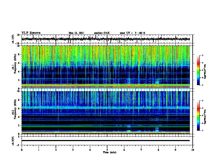Viewport: 217px width, 168px height.
Task: Click the "6" tick on the time axis
Action: point(124,150)
